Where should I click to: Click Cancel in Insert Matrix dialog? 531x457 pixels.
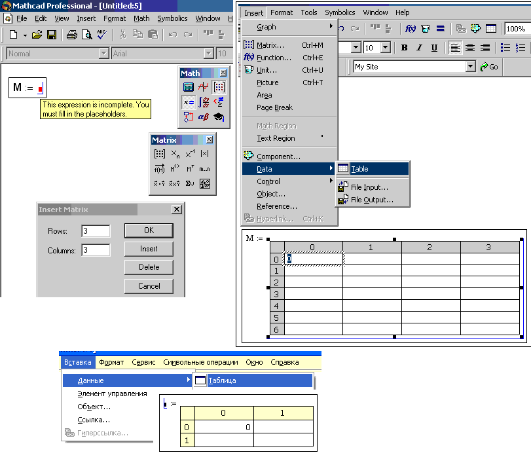[149, 286]
